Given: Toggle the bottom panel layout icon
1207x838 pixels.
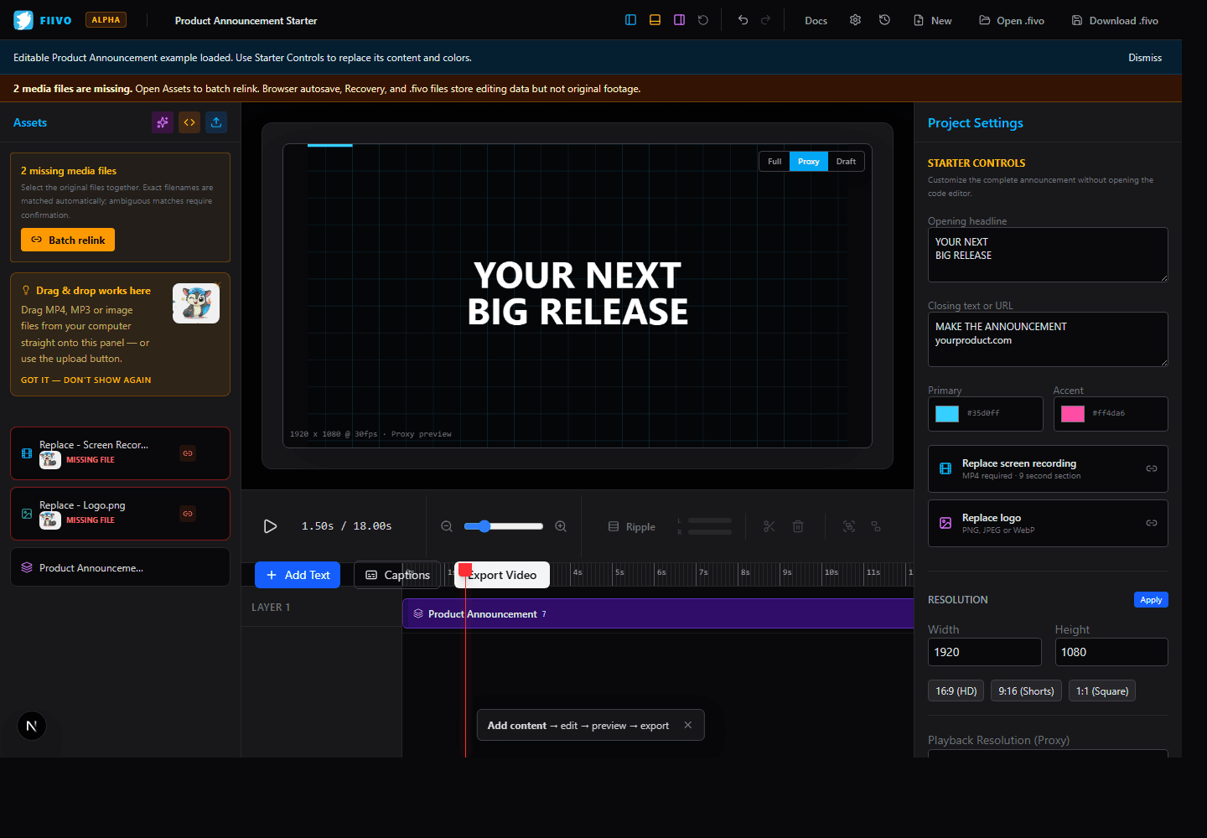Looking at the screenshot, I should (x=655, y=20).
